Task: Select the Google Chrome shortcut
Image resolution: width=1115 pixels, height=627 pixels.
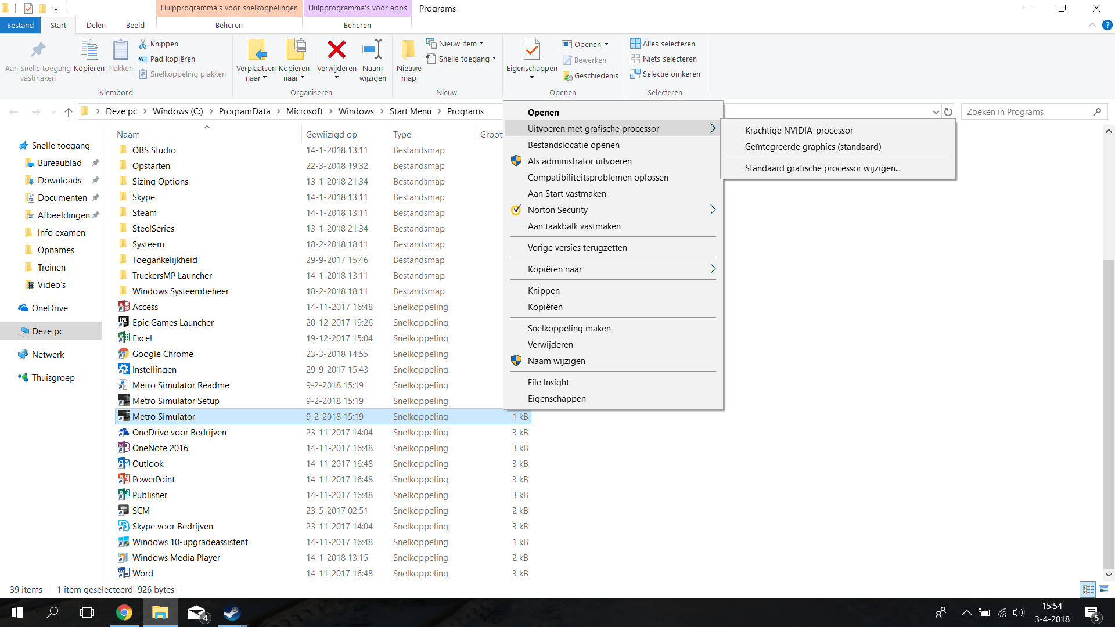Action: pos(162,354)
